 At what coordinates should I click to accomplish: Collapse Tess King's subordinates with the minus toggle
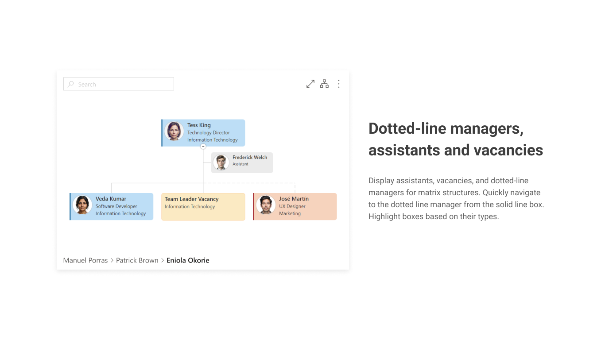tap(203, 146)
